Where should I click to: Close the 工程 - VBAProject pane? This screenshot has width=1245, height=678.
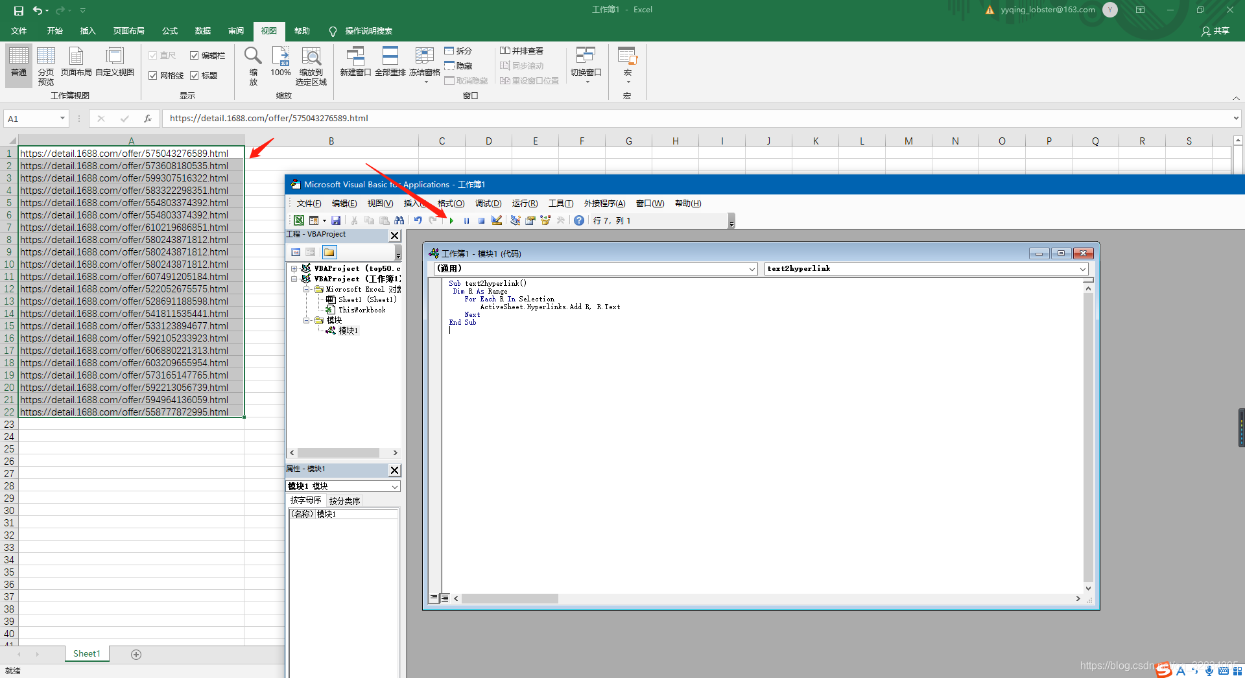click(394, 235)
